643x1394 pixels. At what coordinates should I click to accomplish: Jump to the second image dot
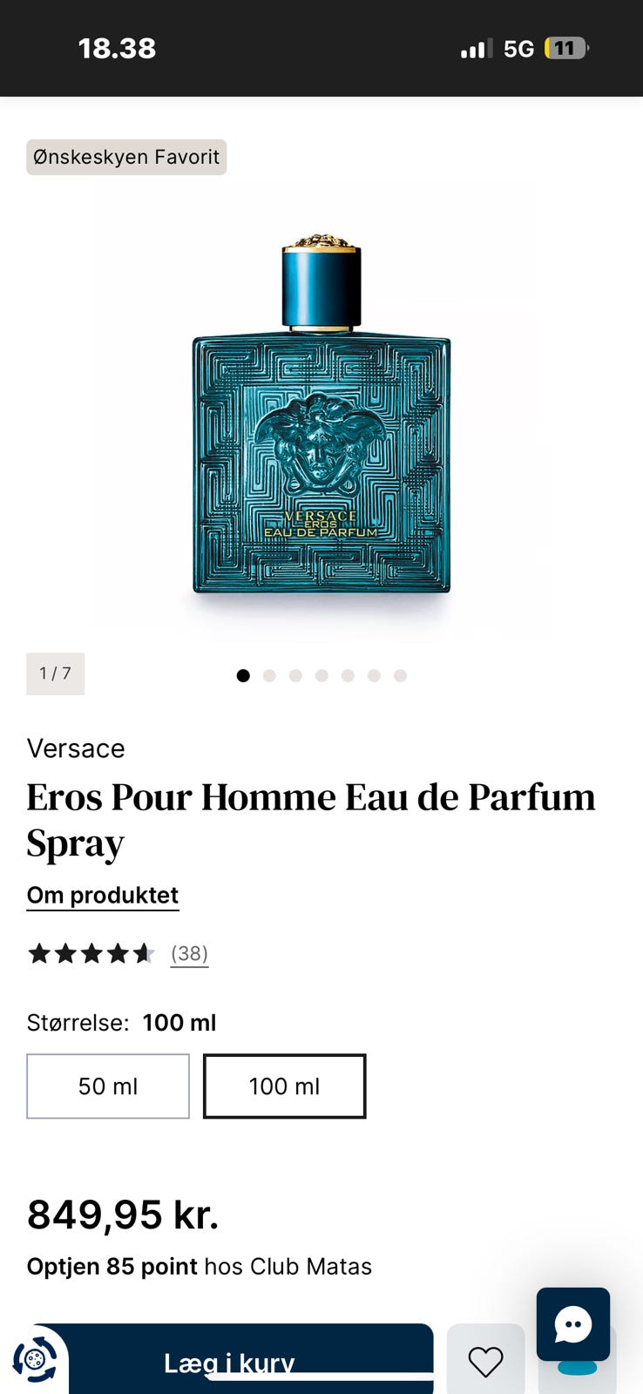pos(269,675)
